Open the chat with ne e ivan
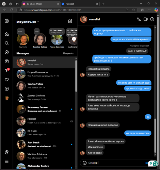 click(x=44, y=133)
